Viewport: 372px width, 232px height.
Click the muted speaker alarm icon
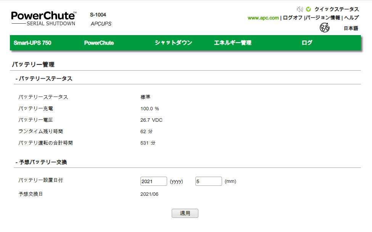(300, 9)
